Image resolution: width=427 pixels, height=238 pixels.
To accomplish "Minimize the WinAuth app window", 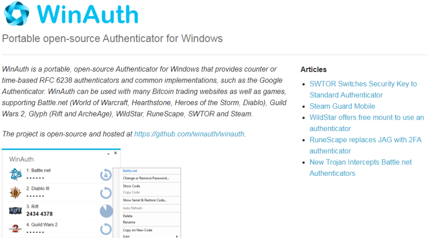I will [x=109, y=154].
